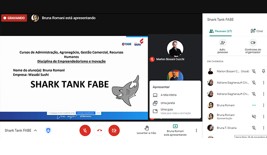Toggle mute icon for Marlon Bissani row
The image size is (267, 155).
tap(254, 71)
